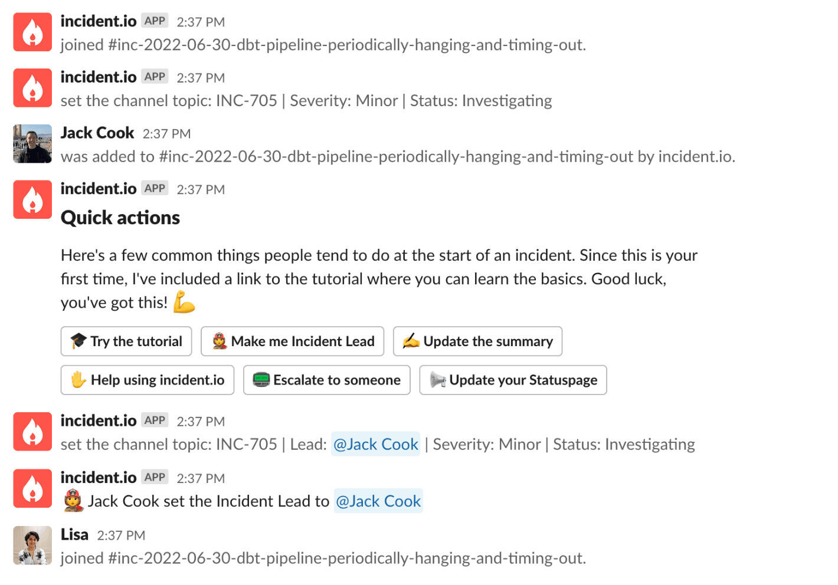Click incident.io sender name on Quick actions message
Viewport: 838px width, 585px height.
pyautogui.click(x=99, y=189)
